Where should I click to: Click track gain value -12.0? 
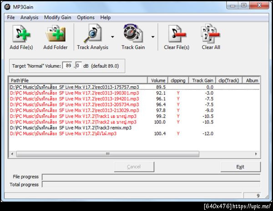point(208,133)
